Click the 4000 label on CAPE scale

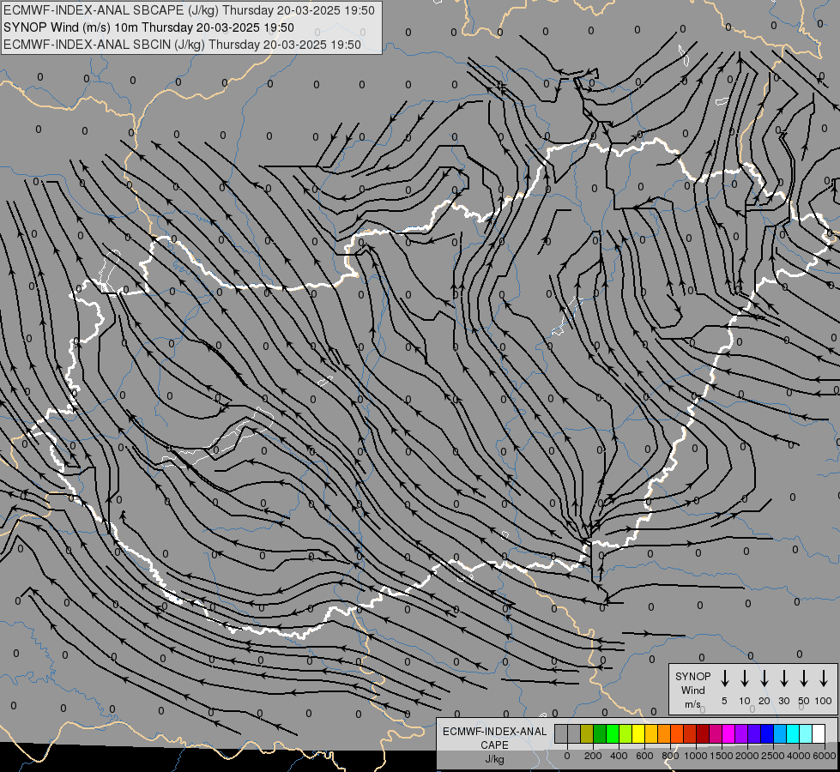point(799,756)
